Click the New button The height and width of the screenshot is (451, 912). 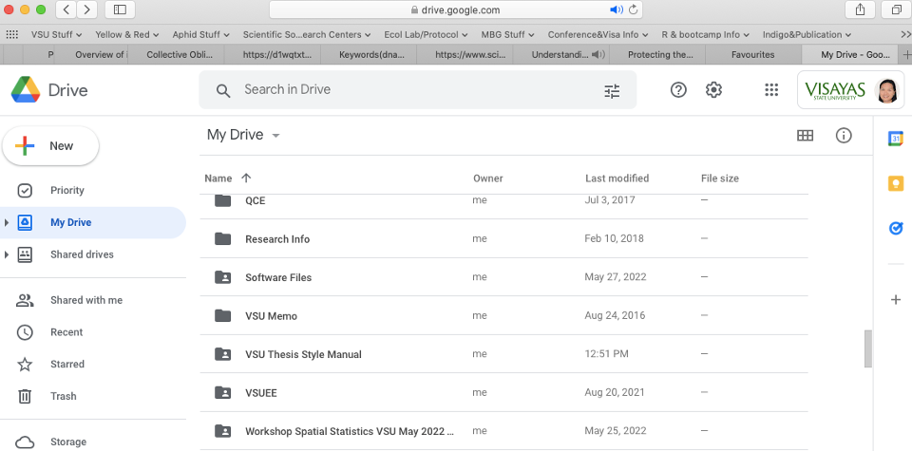click(x=50, y=146)
